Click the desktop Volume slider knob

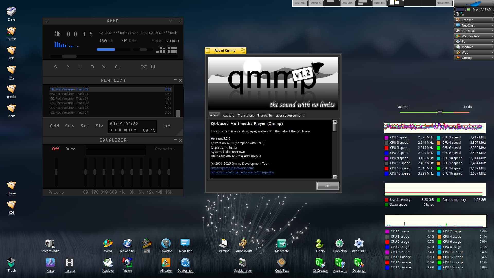pos(440,112)
